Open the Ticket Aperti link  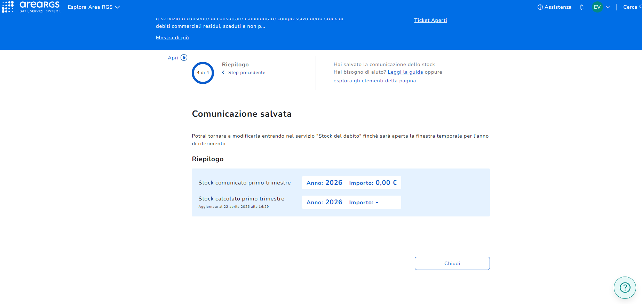click(430, 20)
